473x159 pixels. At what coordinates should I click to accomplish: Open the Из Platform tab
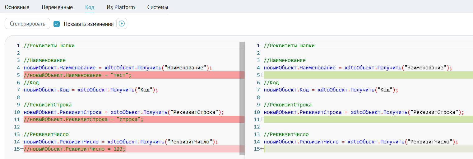121,7
